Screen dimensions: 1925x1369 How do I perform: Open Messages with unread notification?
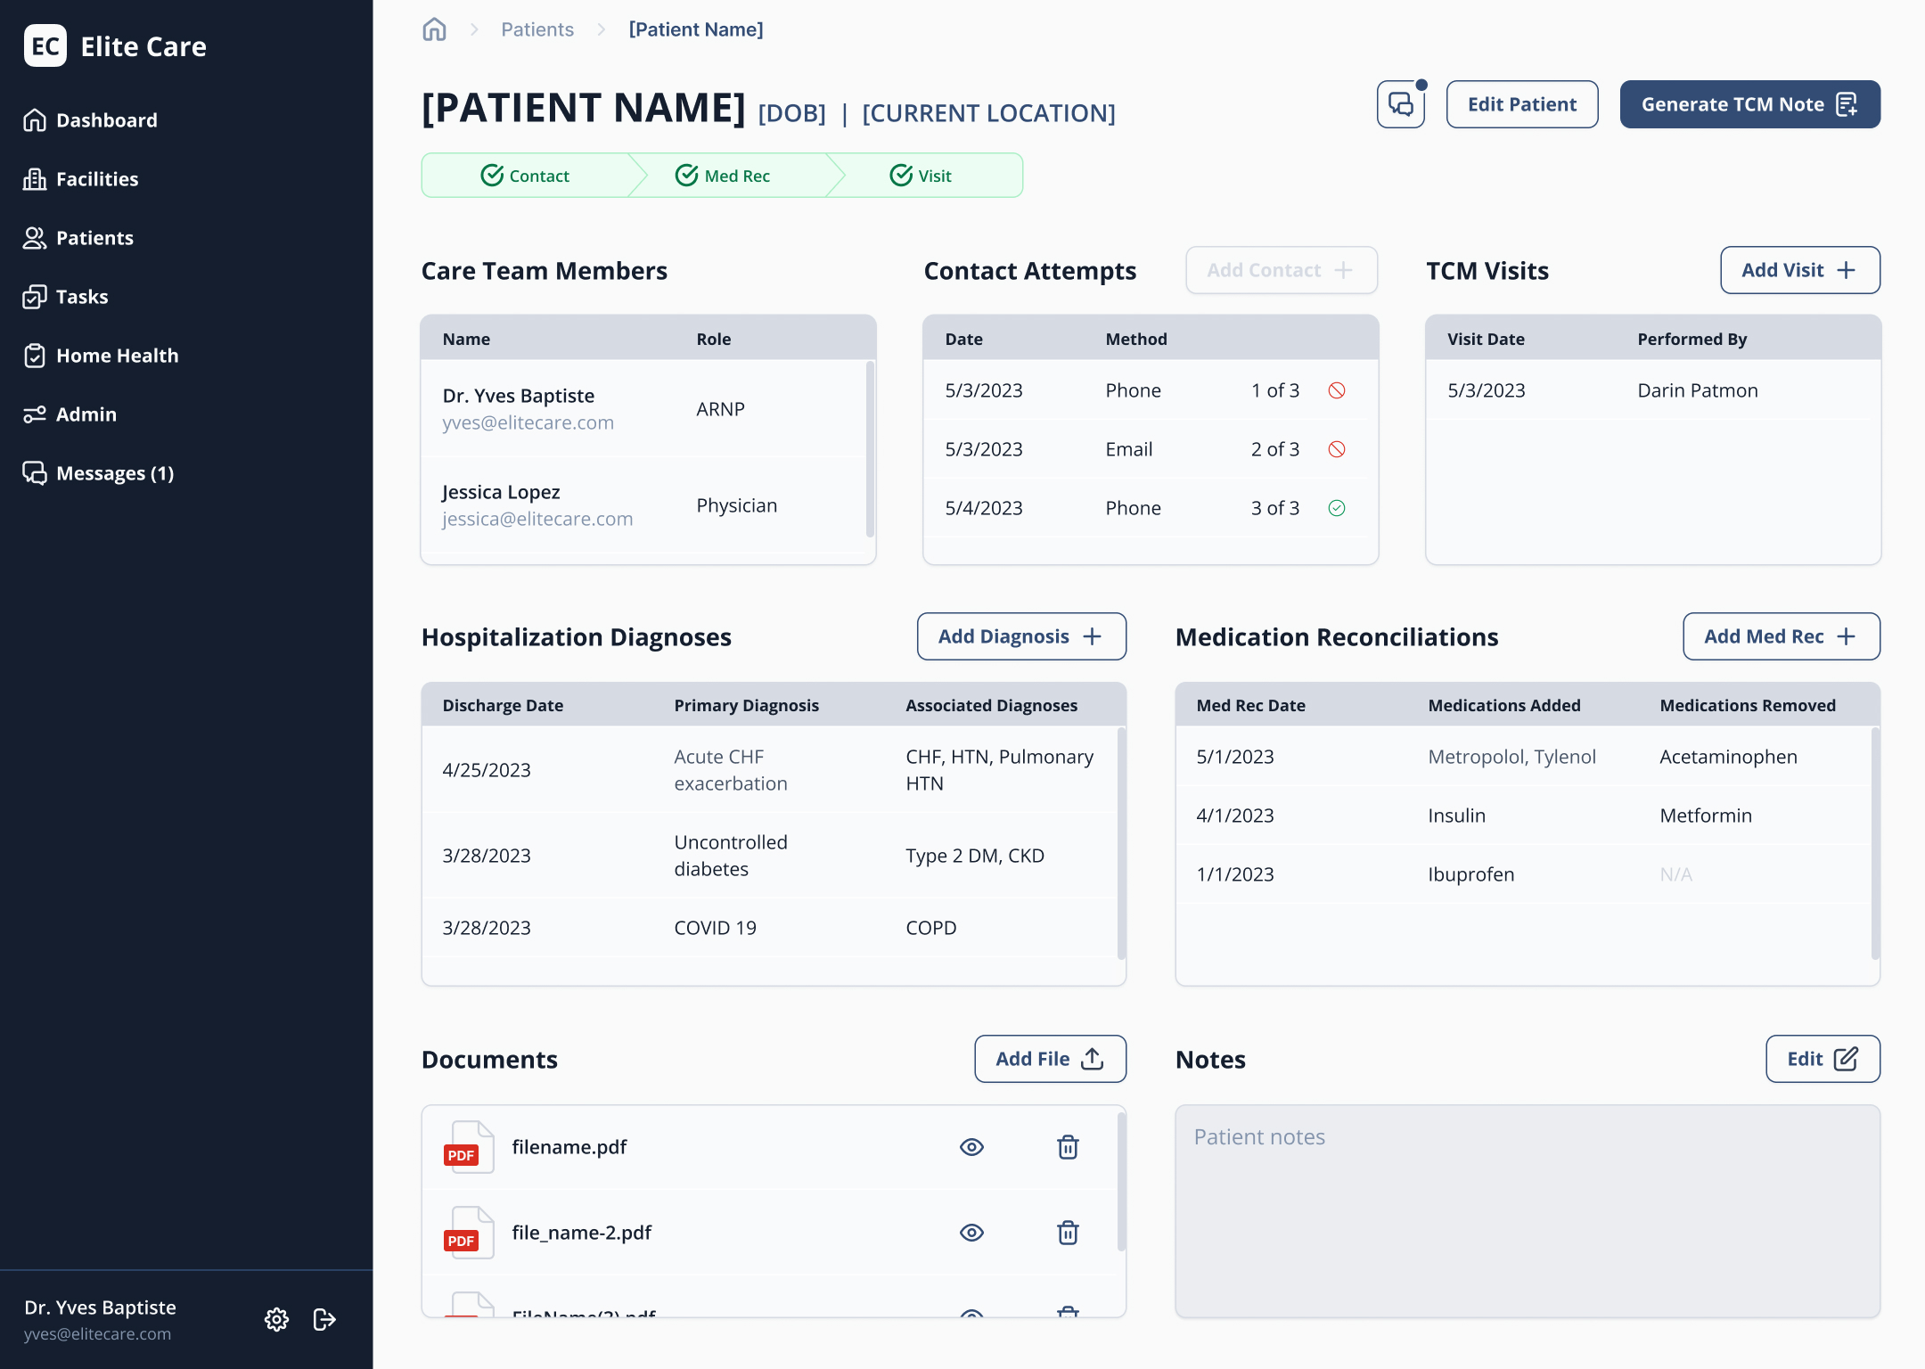35,472
